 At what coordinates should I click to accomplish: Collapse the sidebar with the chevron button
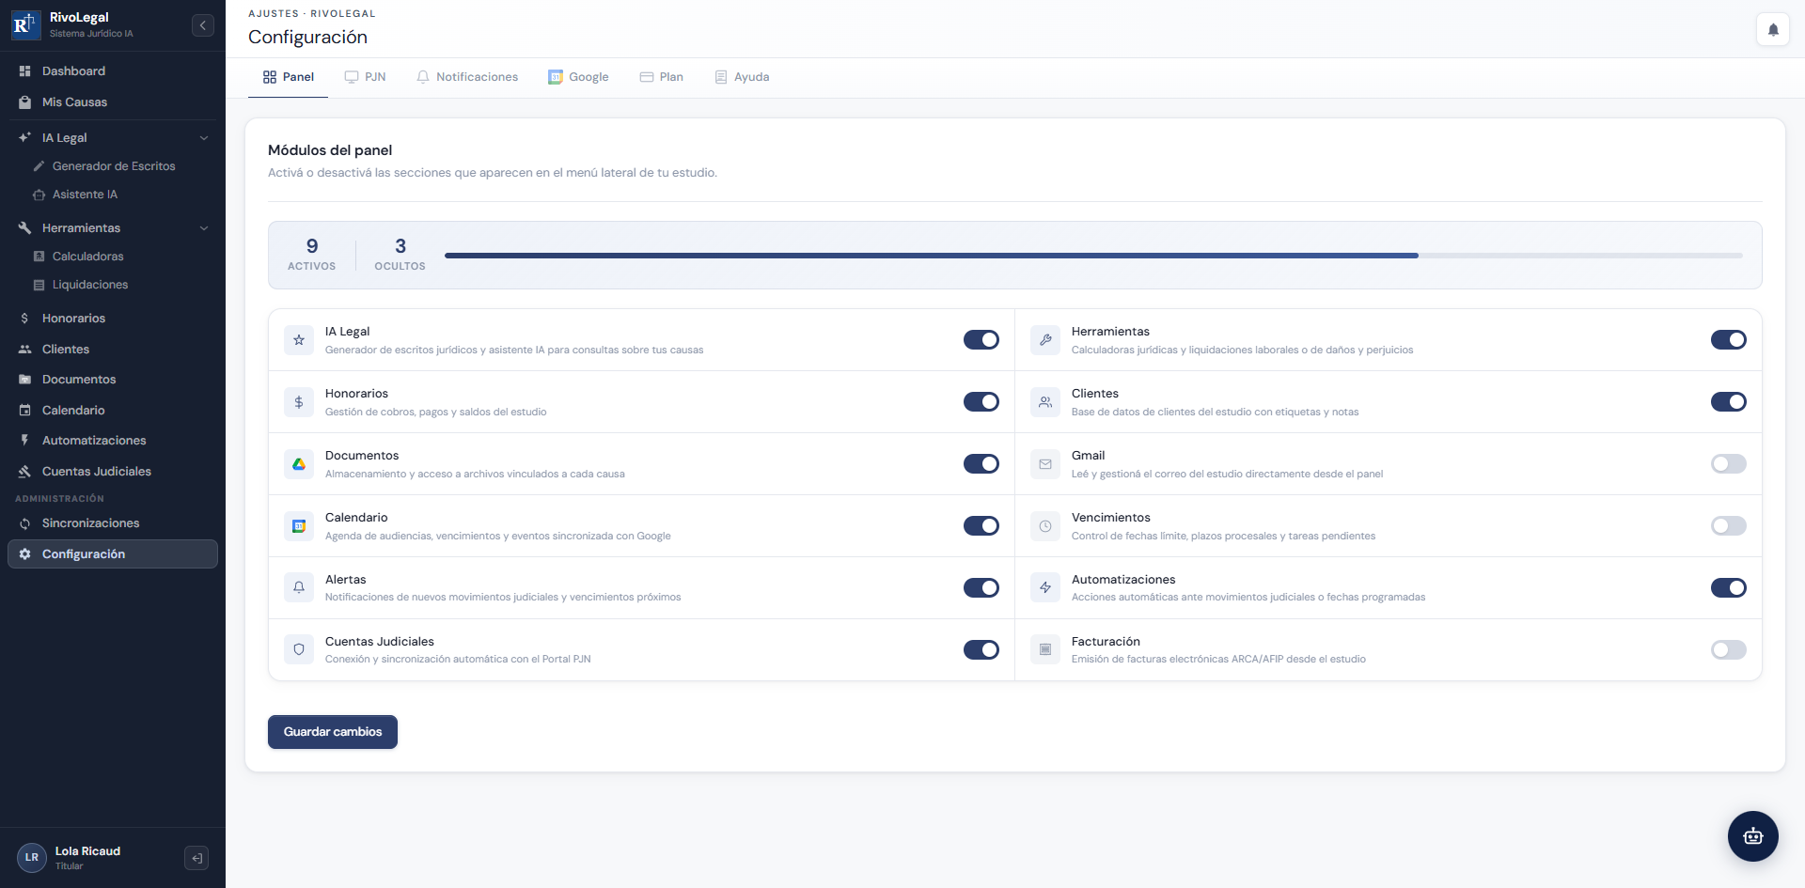click(x=203, y=25)
